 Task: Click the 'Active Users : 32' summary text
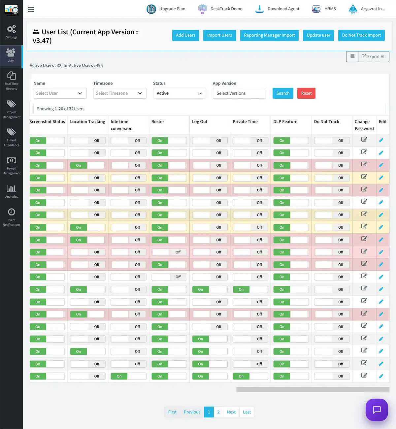46,66
